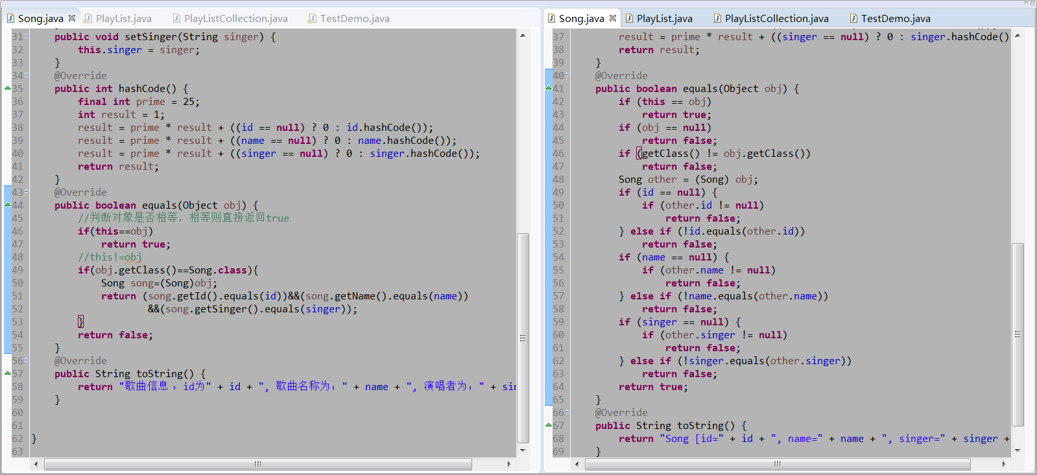
Task: Click 'if(this==obj)' line in left editor
Action: coord(115,231)
